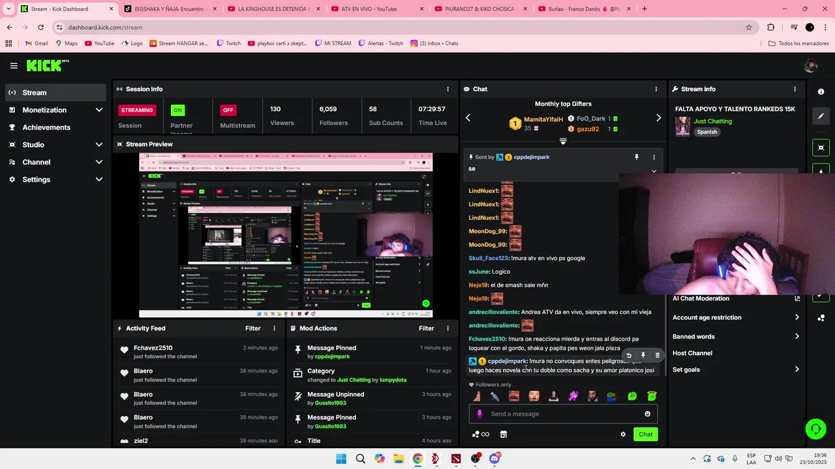This screenshot has height=469, width=835.
Task: Open Chat panel options menu
Action: [656, 89]
